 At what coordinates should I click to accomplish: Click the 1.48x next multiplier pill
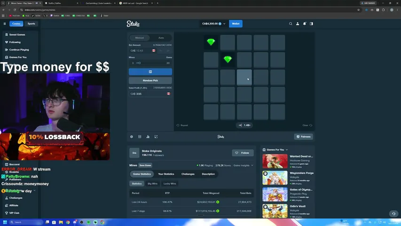point(244,125)
